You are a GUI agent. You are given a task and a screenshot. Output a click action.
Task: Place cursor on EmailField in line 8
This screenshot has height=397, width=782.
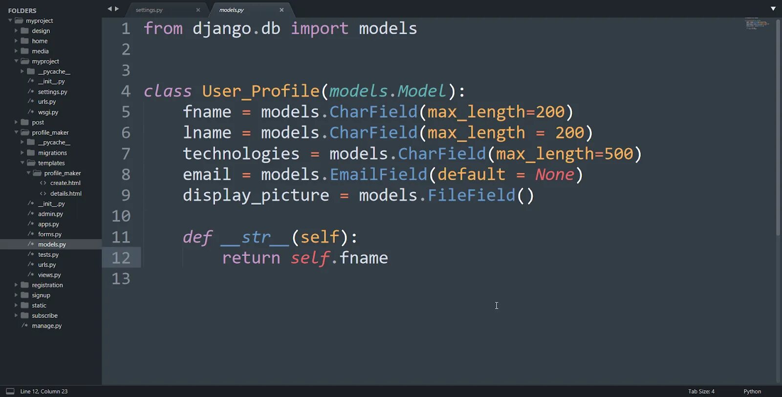click(378, 175)
